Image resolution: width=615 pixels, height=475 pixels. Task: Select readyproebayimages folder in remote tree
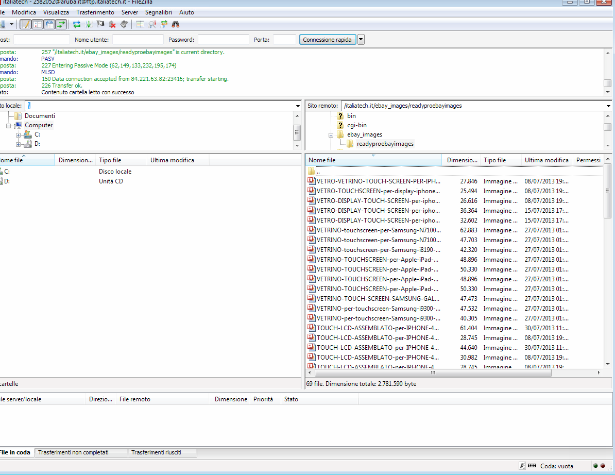pos(385,144)
